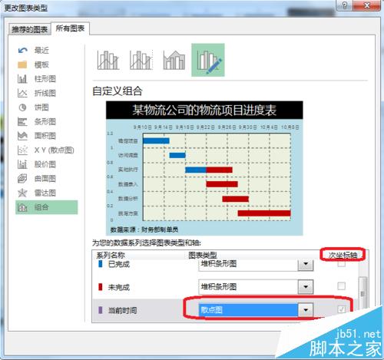The height and width of the screenshot is (360, 384).
Task: Select 股价图 category label
Action: pyautogui.click(x=45, y=164)
